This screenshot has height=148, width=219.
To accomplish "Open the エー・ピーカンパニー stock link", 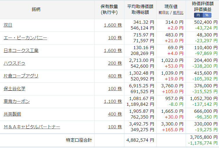I will coord(25,38).
